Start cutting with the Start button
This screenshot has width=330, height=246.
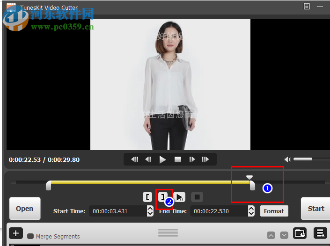315,209
